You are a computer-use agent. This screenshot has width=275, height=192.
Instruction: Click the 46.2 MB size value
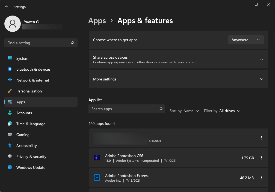(x=247, y=178)
